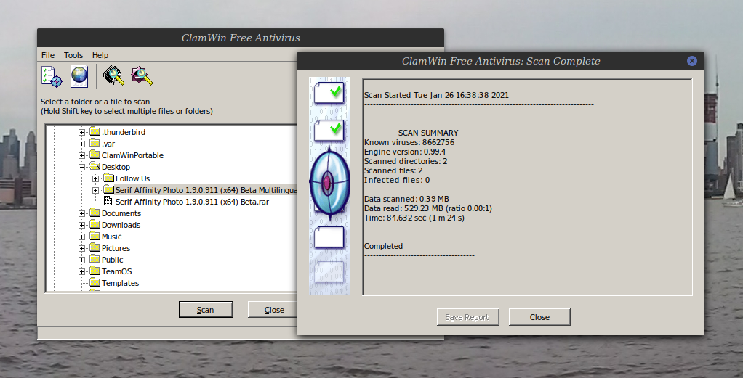Click 'Data read: 529.23 MB' line
The height and width of the screenshot is (378, 743).
point(428,209)
